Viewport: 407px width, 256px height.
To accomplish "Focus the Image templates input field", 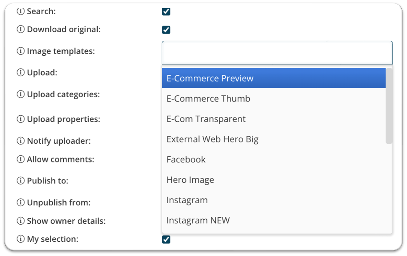I will point(277,52).
